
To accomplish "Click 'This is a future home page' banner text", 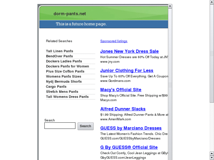I will [x=81, y=24].
